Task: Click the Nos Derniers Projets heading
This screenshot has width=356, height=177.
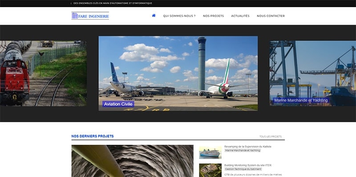Action: pyautogui.click(x=93, y=136)
